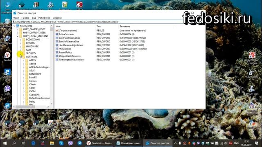Expand the DRIVERS key

click(20, 43)
